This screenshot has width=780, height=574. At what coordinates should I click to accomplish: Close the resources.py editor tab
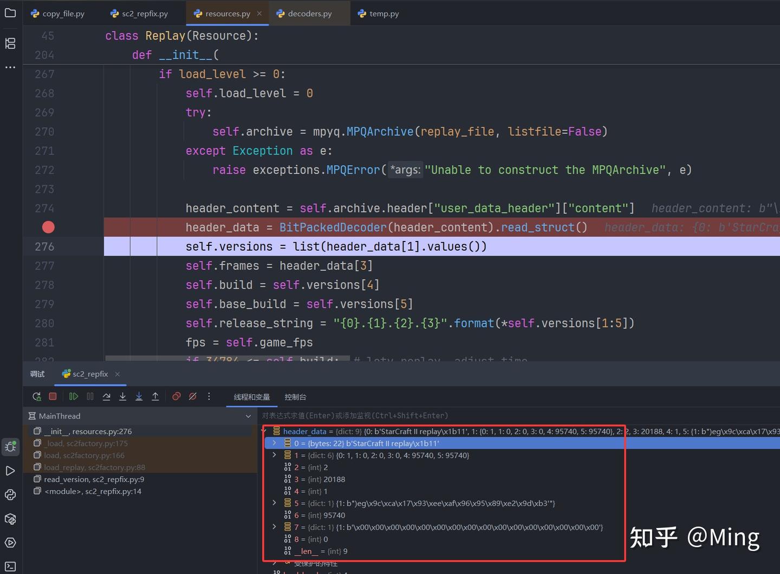(x=259, y=14)
